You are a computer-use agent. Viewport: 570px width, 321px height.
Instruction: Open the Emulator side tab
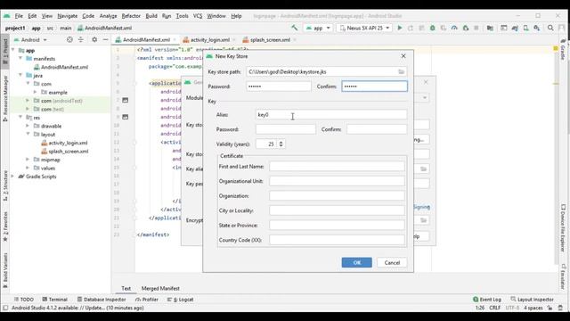tap(563, 276)
